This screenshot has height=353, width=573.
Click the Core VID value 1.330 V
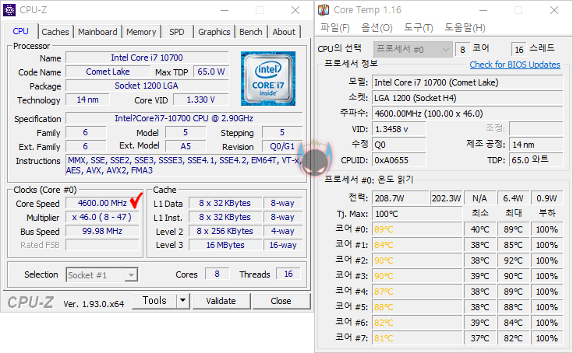pos(200,100)
